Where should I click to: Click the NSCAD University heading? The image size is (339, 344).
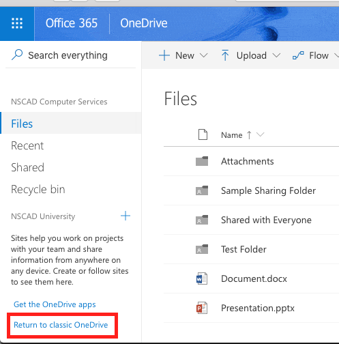point(43,216)
